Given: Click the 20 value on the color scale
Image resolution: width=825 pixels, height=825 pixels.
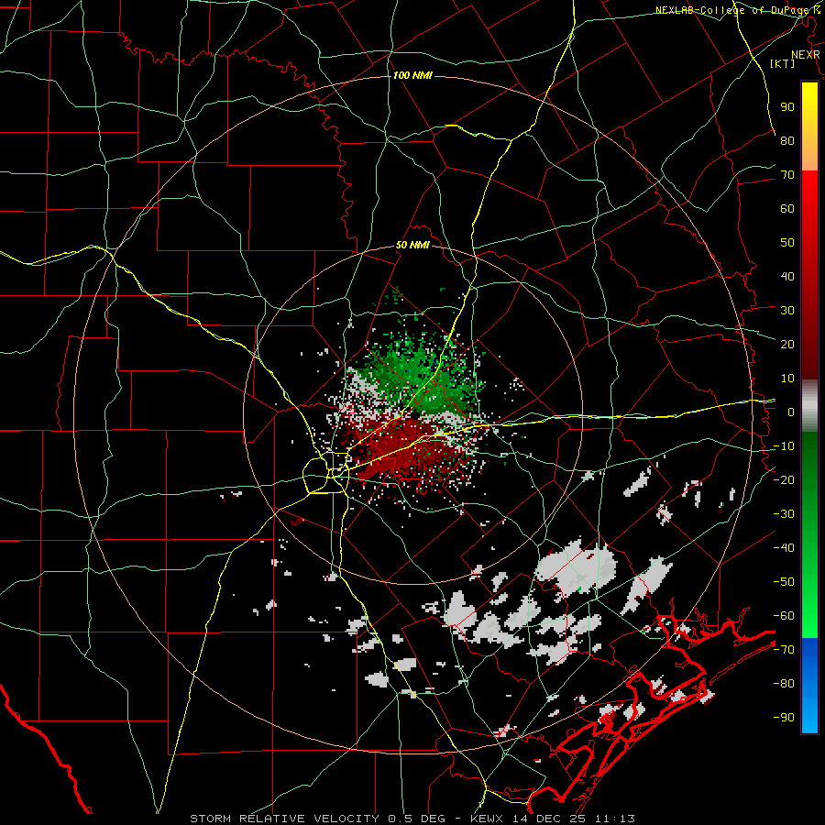Looking at the screenshot, I should 787,345.
